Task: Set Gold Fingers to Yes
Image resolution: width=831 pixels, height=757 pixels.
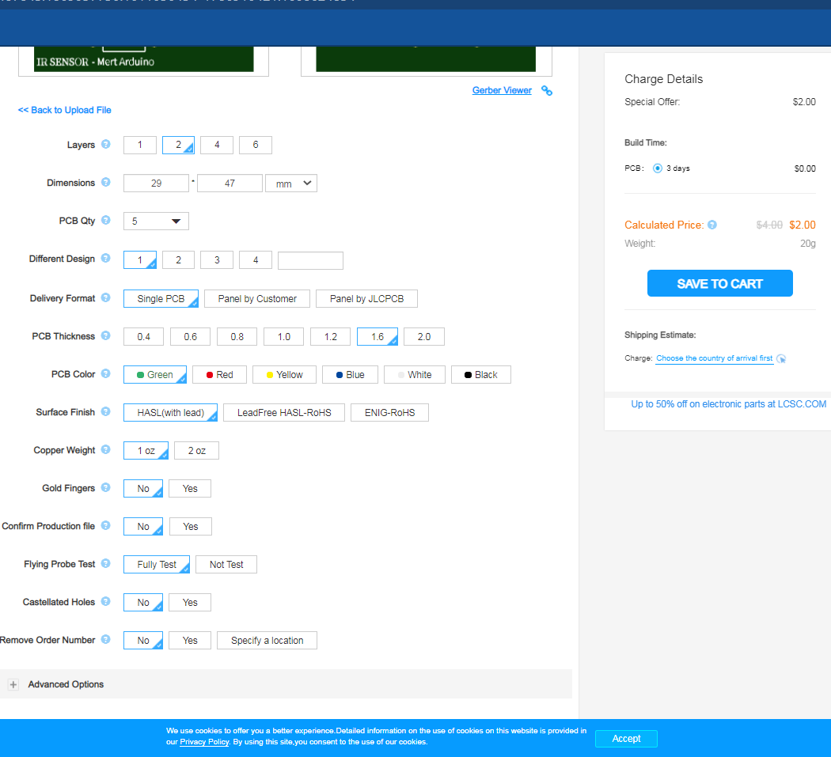Action: tap(190, 489)
